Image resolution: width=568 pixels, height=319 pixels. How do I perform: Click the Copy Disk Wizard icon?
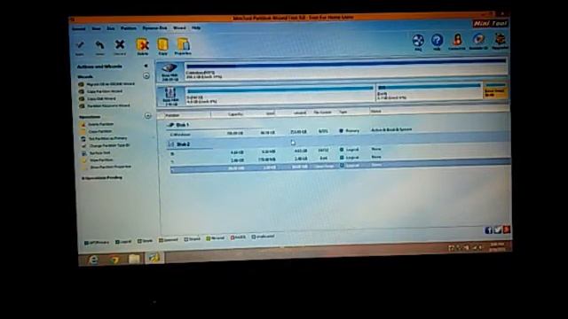[82, 98]
